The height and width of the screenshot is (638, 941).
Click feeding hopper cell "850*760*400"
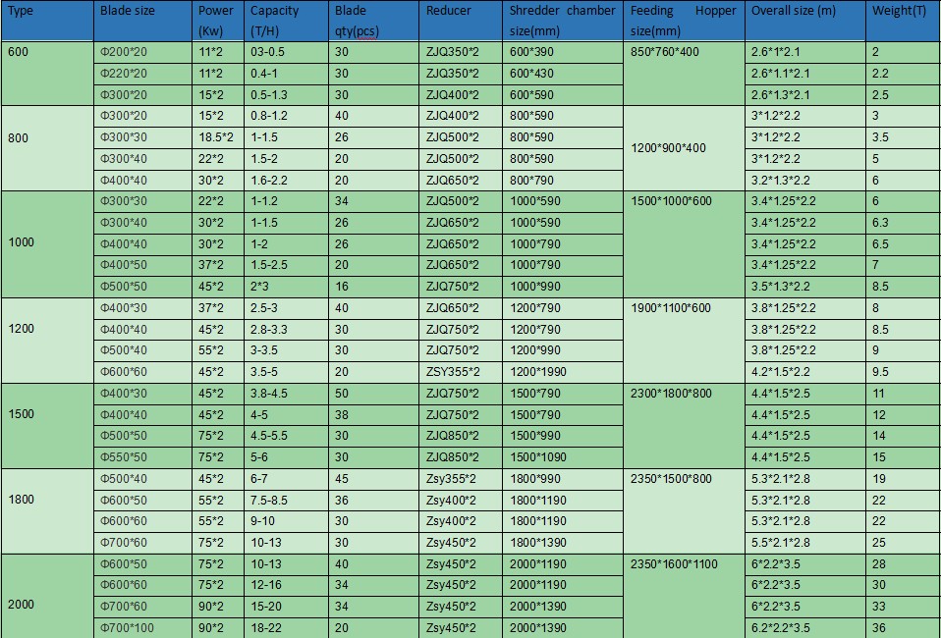[684, 74]
